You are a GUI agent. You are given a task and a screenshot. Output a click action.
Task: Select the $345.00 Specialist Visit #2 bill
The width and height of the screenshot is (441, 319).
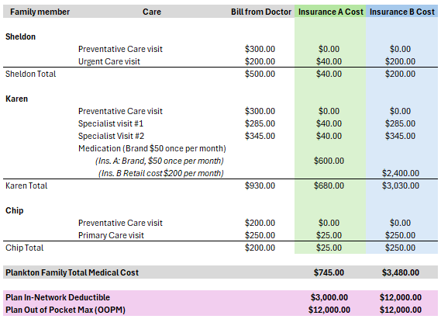point(260,136)
